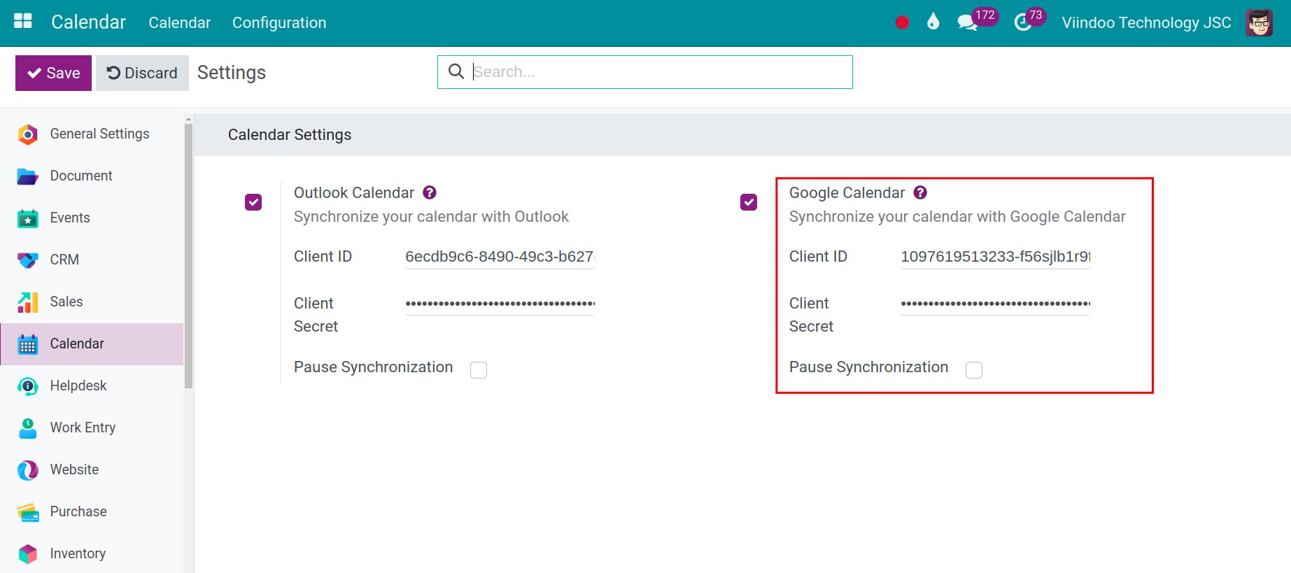Screen dimensions: 1291x573
Task: Select Helpdesk settings tab
Action: tap(92, 385)
